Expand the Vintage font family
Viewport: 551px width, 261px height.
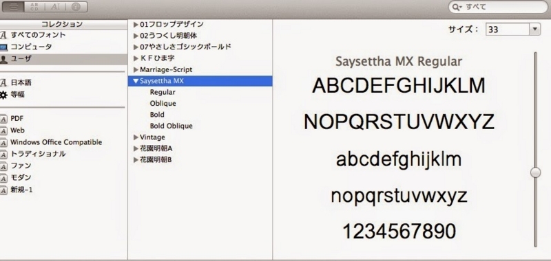tap(136, 137)
